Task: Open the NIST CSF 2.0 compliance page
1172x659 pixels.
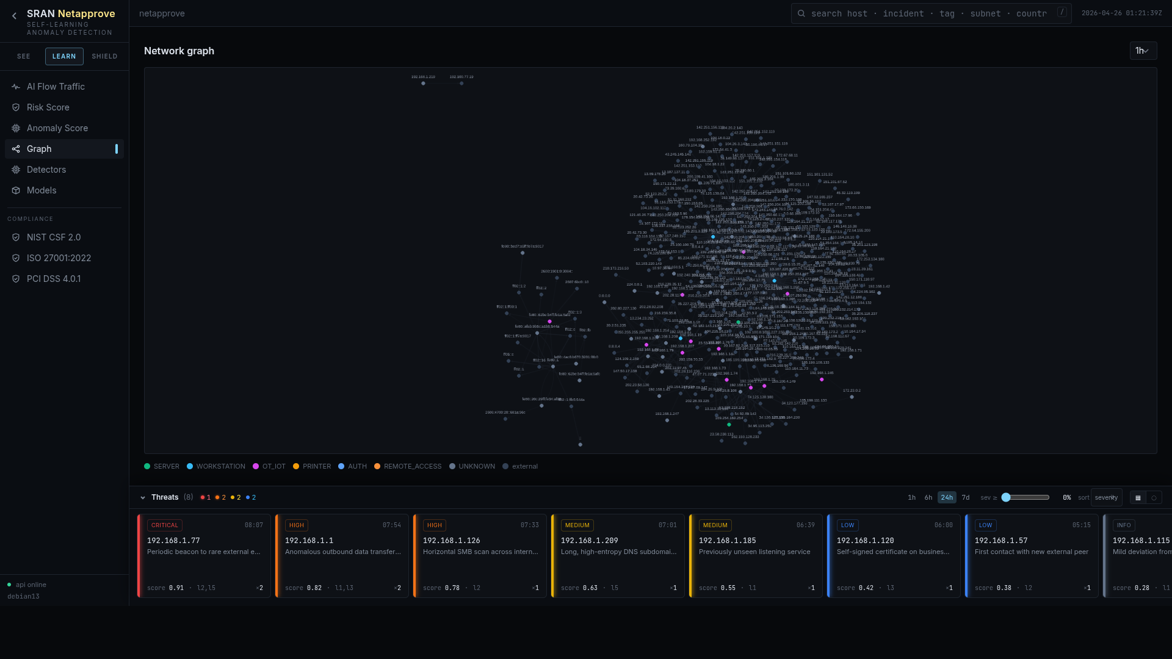Action: pyautogui.click(x=54, y=237)
